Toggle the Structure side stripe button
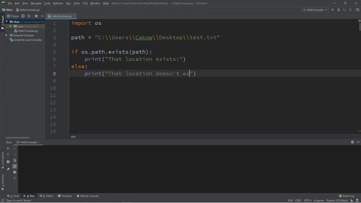This screenshot has width=361, height=203. [2, 160]
